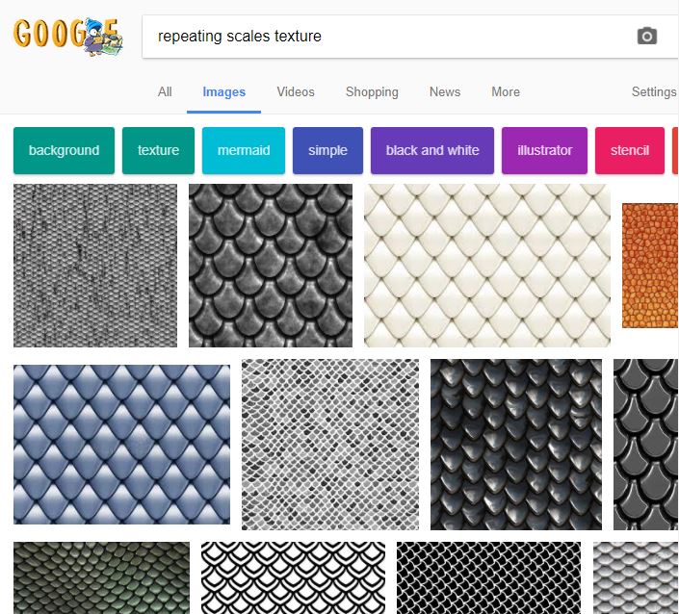
Task: Open the All results tab
Action: tap(165, 92)
